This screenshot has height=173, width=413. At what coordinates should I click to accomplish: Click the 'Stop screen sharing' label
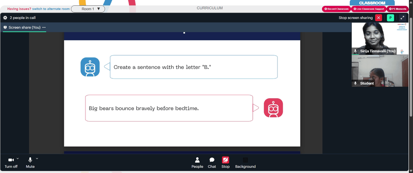coord(356,18)
